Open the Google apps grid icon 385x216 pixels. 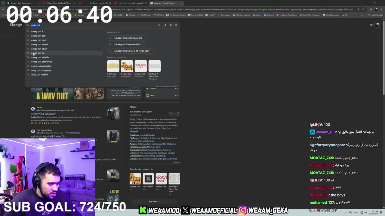(371, 25)
